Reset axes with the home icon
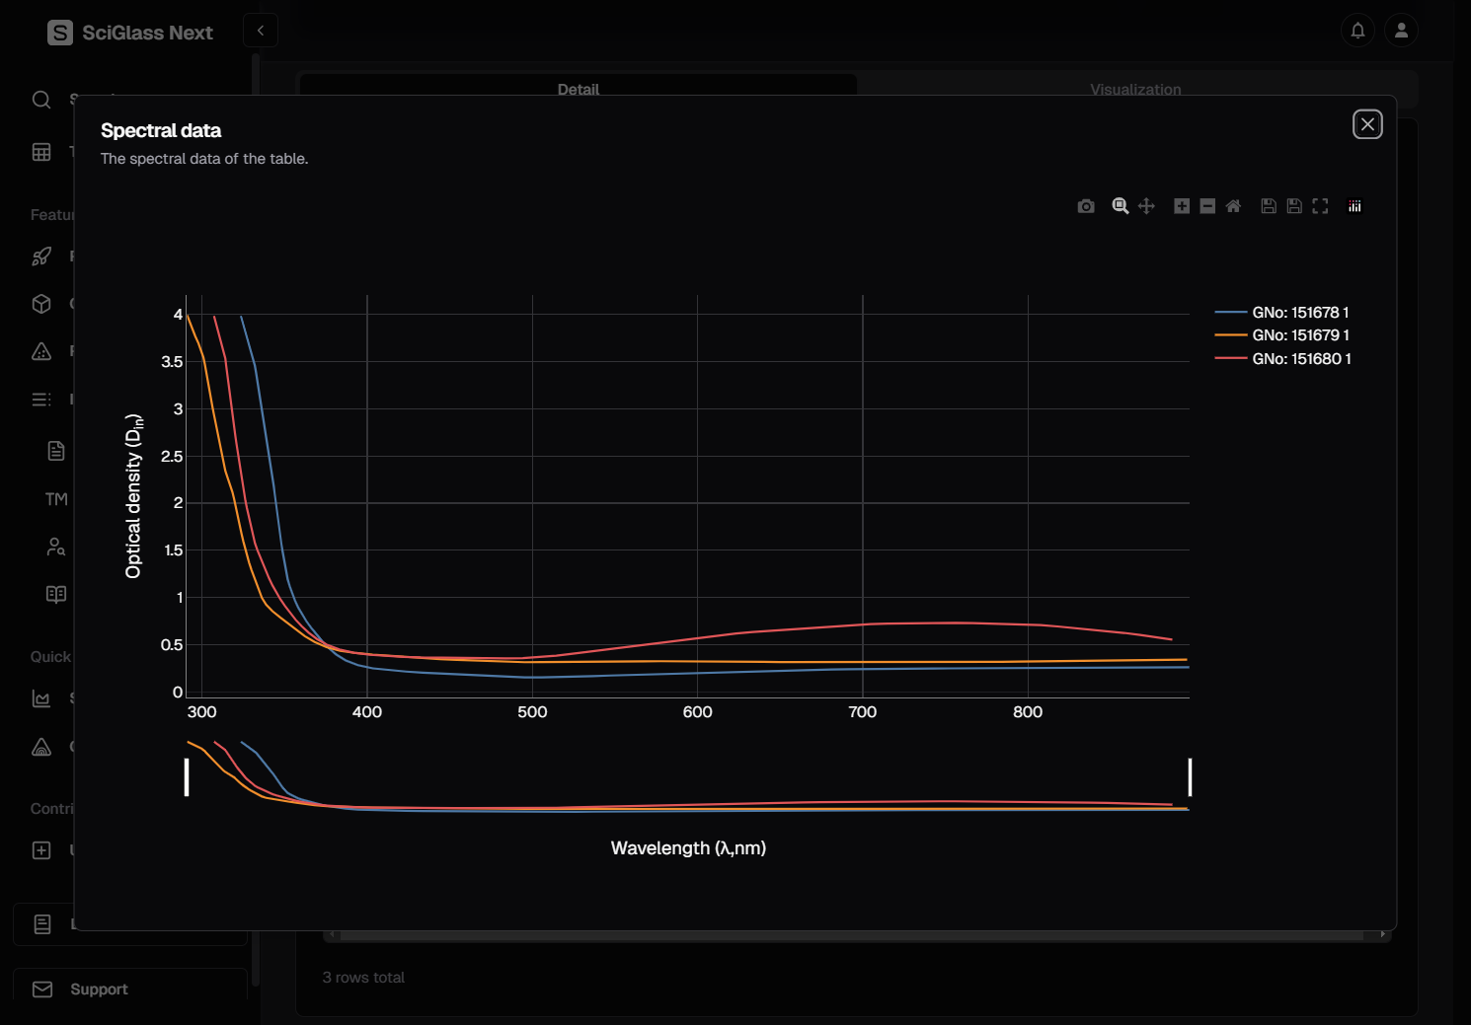This screenshot has width=1471, height=1025. pyautogui.click(x=1233, y=206)
